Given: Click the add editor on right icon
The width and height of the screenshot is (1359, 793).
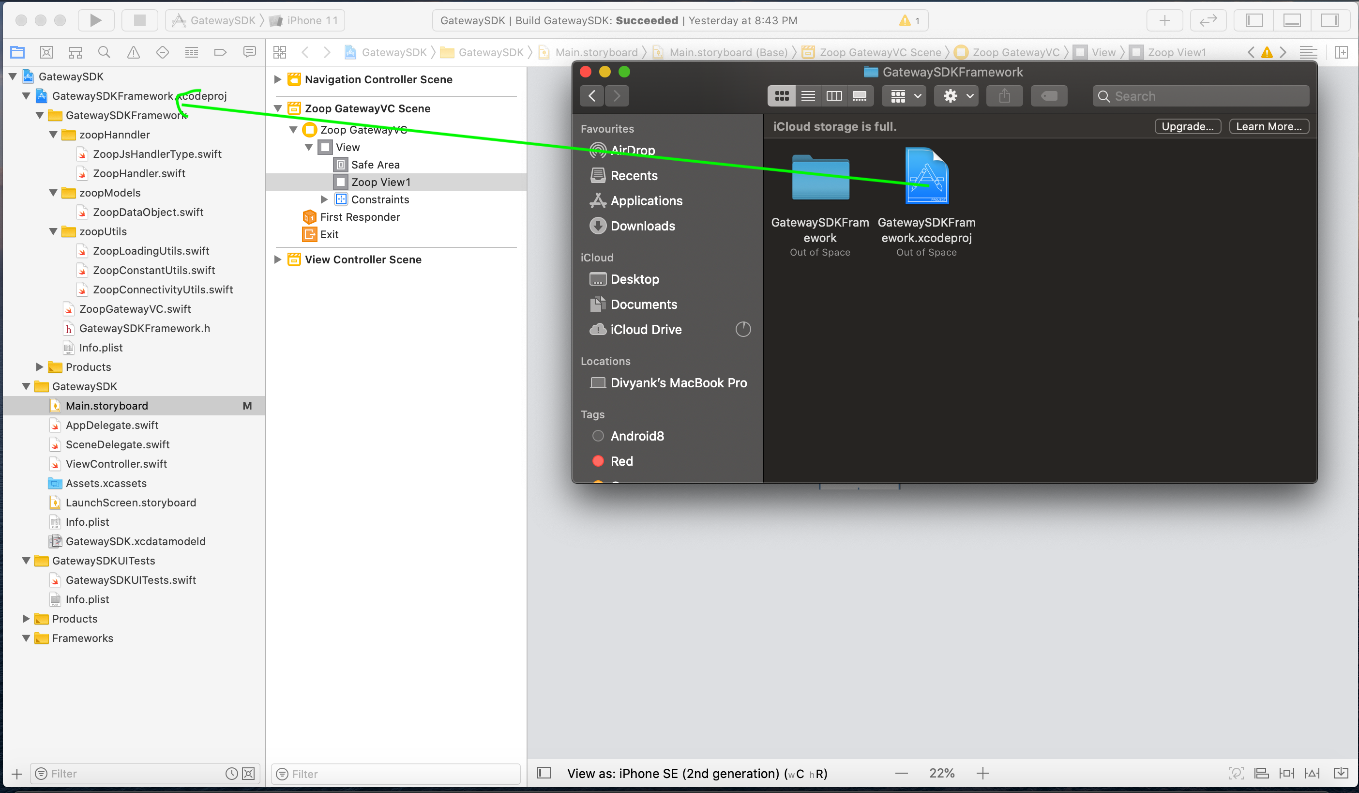Looking at the screenshot, I should (1342, 52).
